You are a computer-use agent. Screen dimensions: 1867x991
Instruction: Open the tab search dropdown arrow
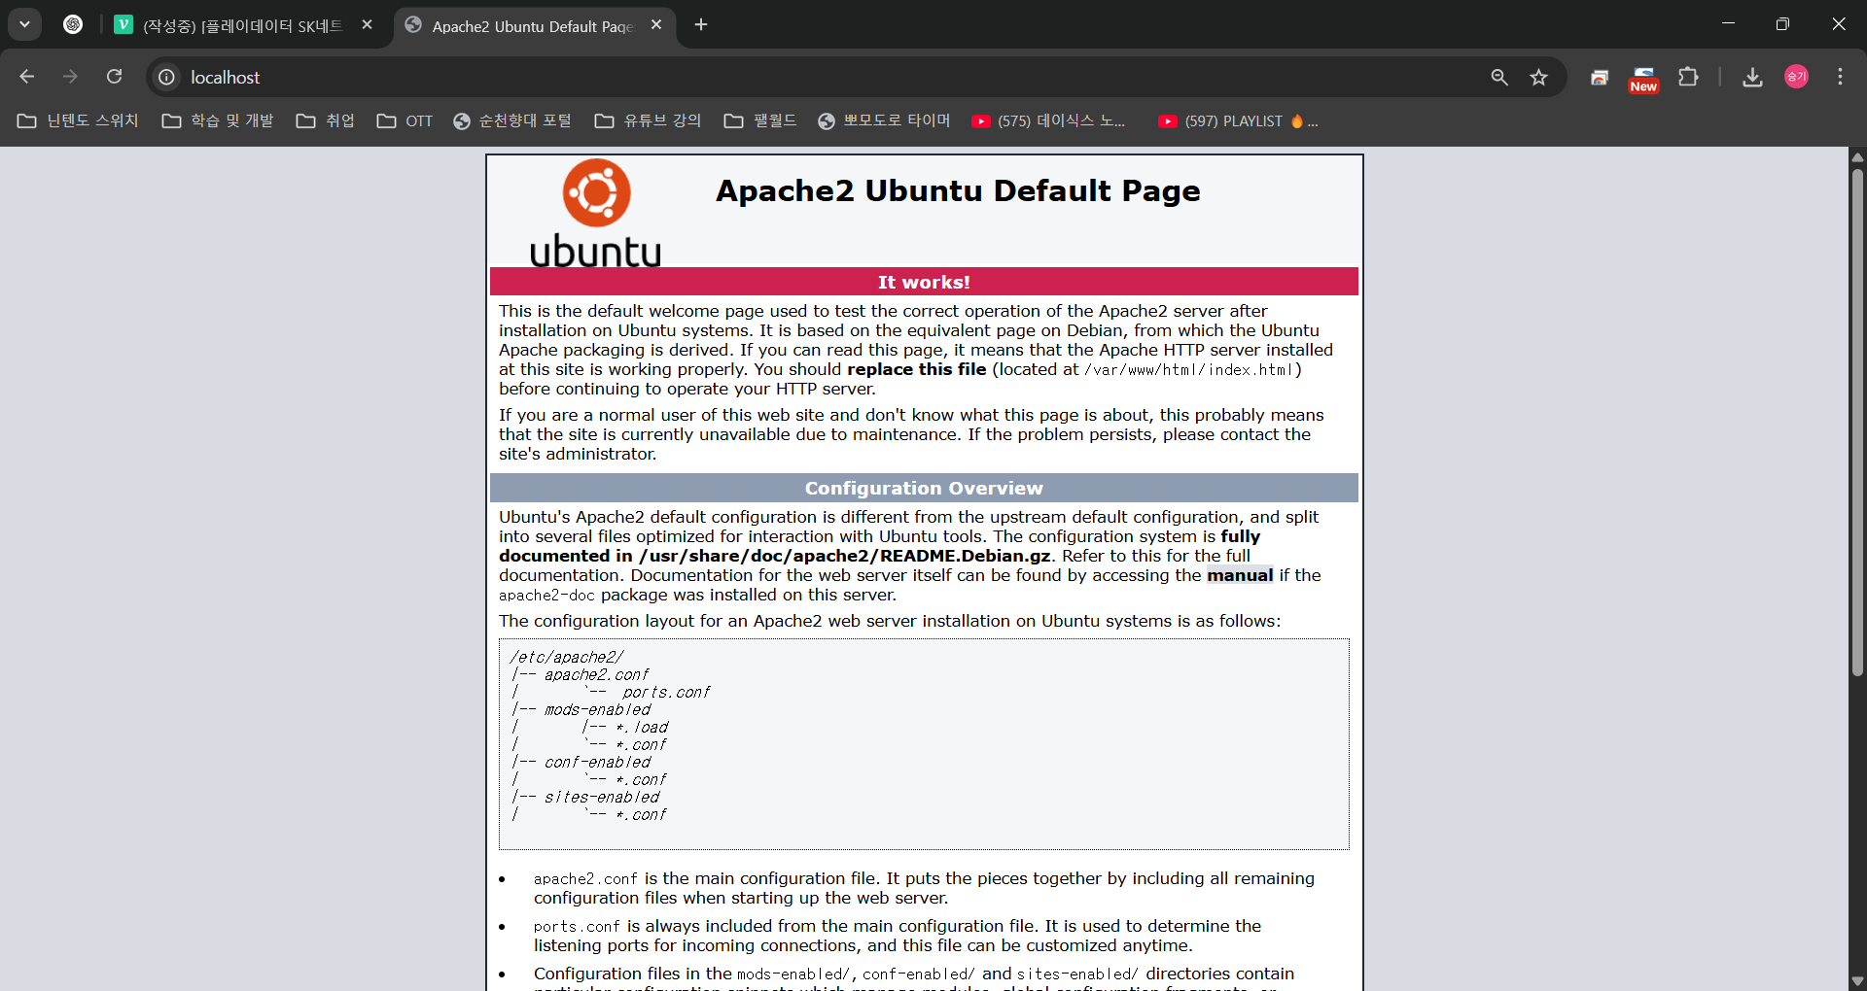(x=24, y=24)
